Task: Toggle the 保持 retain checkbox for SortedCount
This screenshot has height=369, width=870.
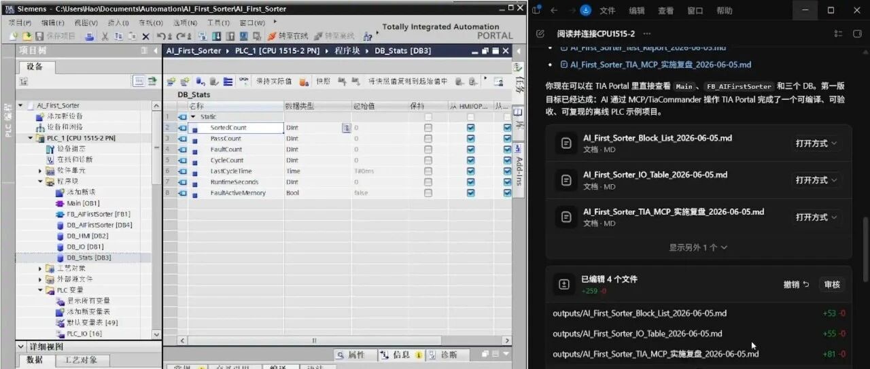Action: (x=428, y=128)
